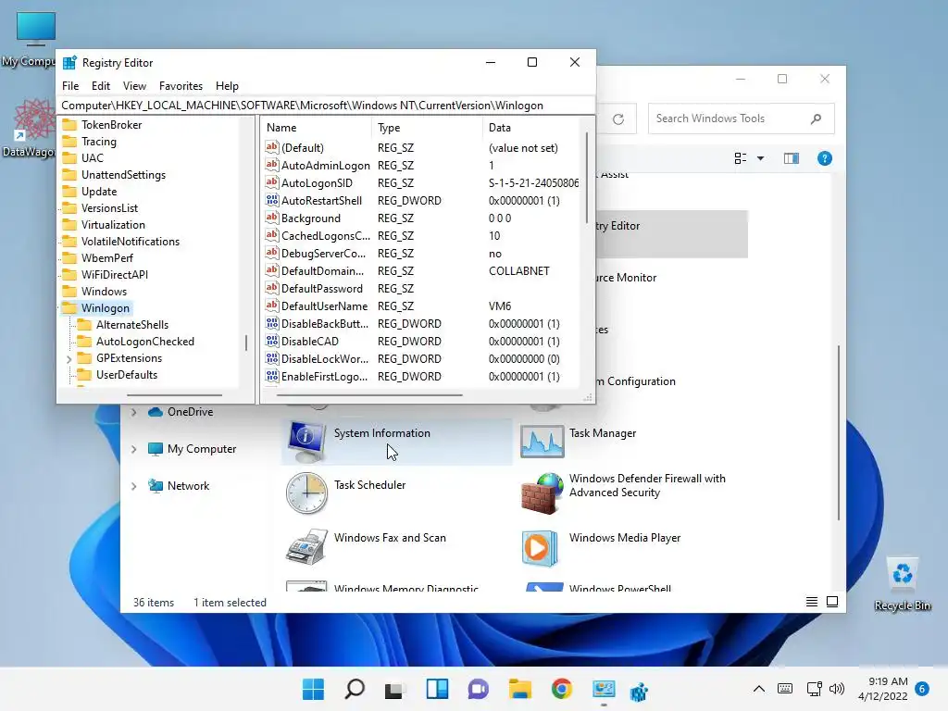The width and height of the screenshot is (948, 711).
Task: Select the AutoLogonSID string value icon
Action: [272, 182]
